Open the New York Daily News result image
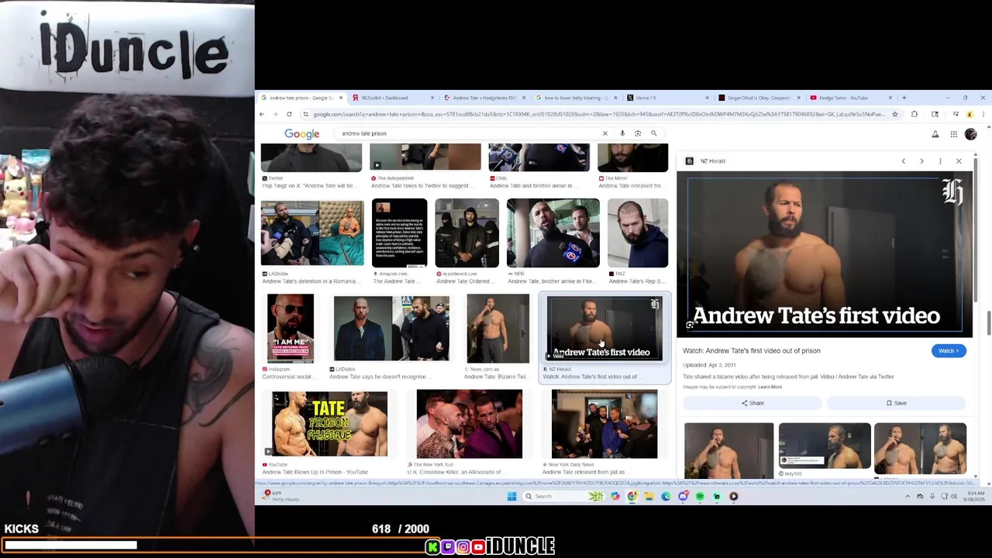 coord(604,424)
